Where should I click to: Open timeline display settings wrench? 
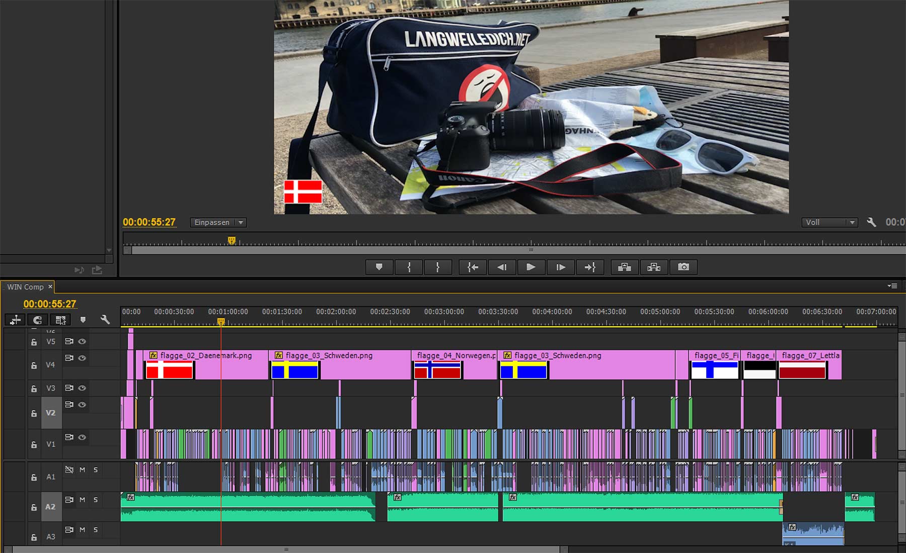(105, 320)
